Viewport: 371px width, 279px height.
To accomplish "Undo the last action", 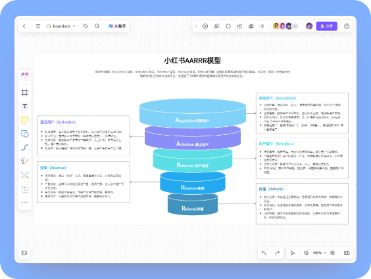I will click(264, 253).
